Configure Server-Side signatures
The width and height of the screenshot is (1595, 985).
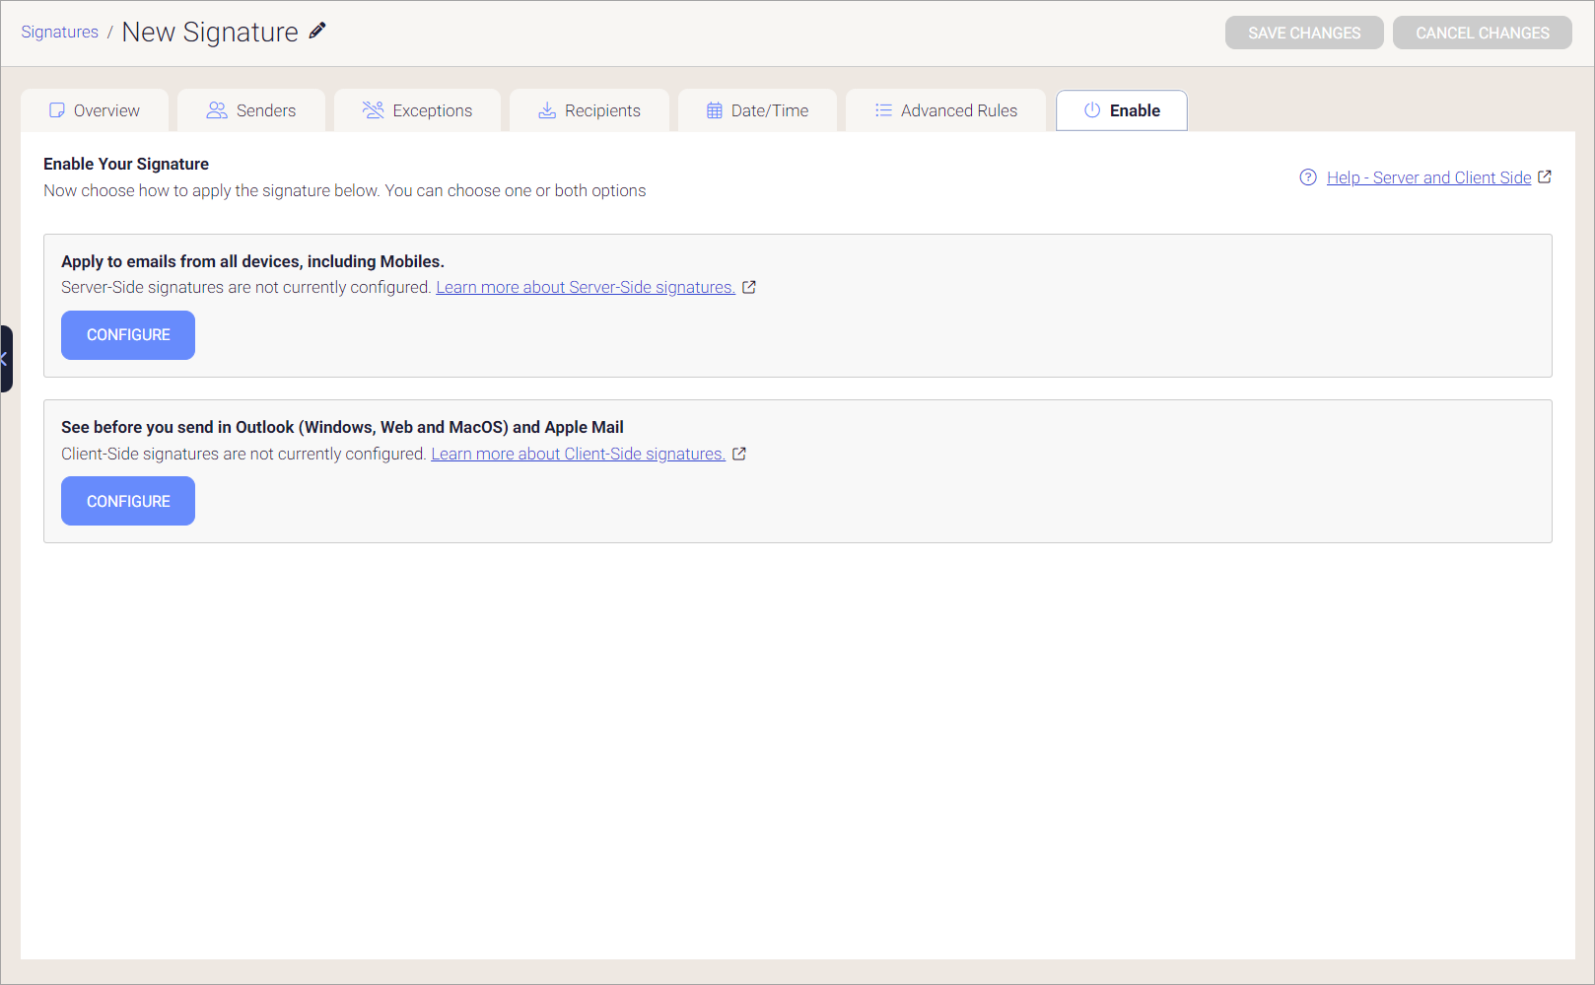(127, 335)
